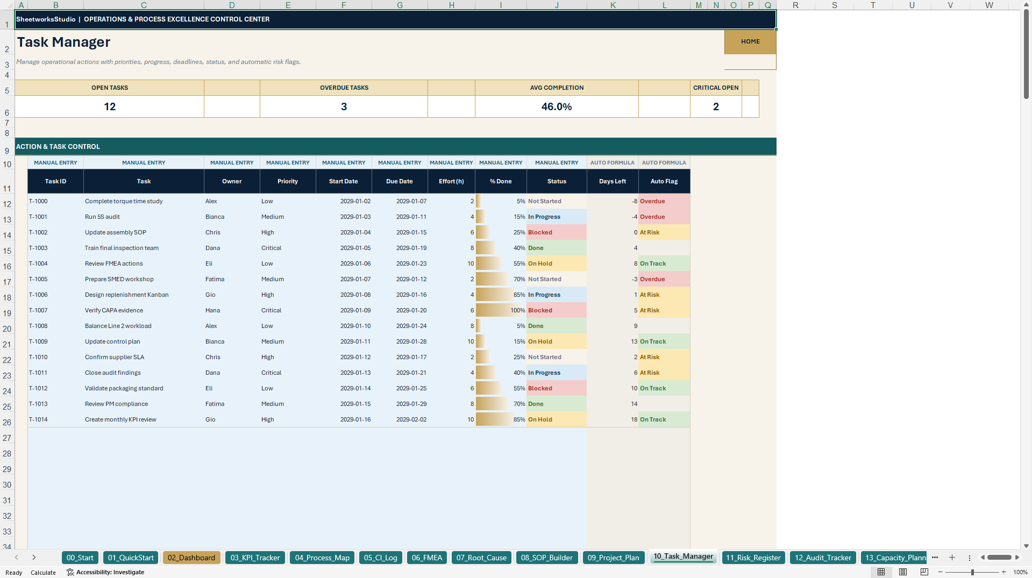Click the zoom out minus icon
1032x578 pixels.
pos(941,572)
